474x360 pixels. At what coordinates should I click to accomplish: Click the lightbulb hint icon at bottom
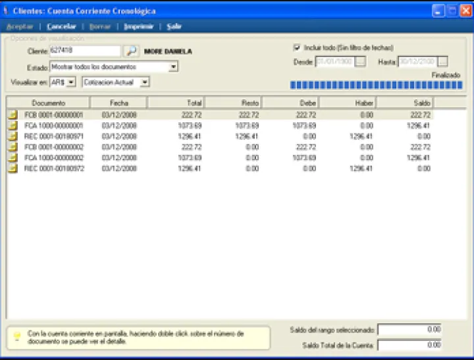[17, 337]
